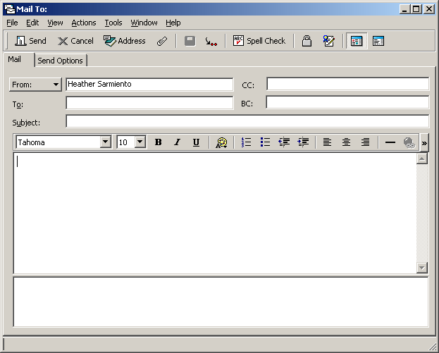Increase the indent

click(303, 142)
